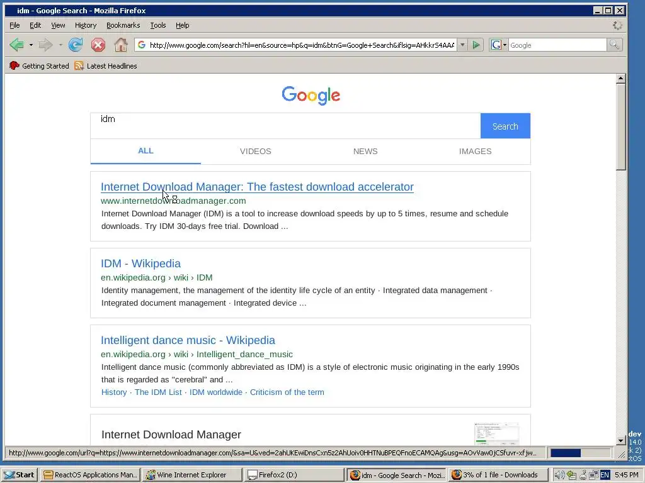Switch to the VIDEOS results tab

click(256, 151)
